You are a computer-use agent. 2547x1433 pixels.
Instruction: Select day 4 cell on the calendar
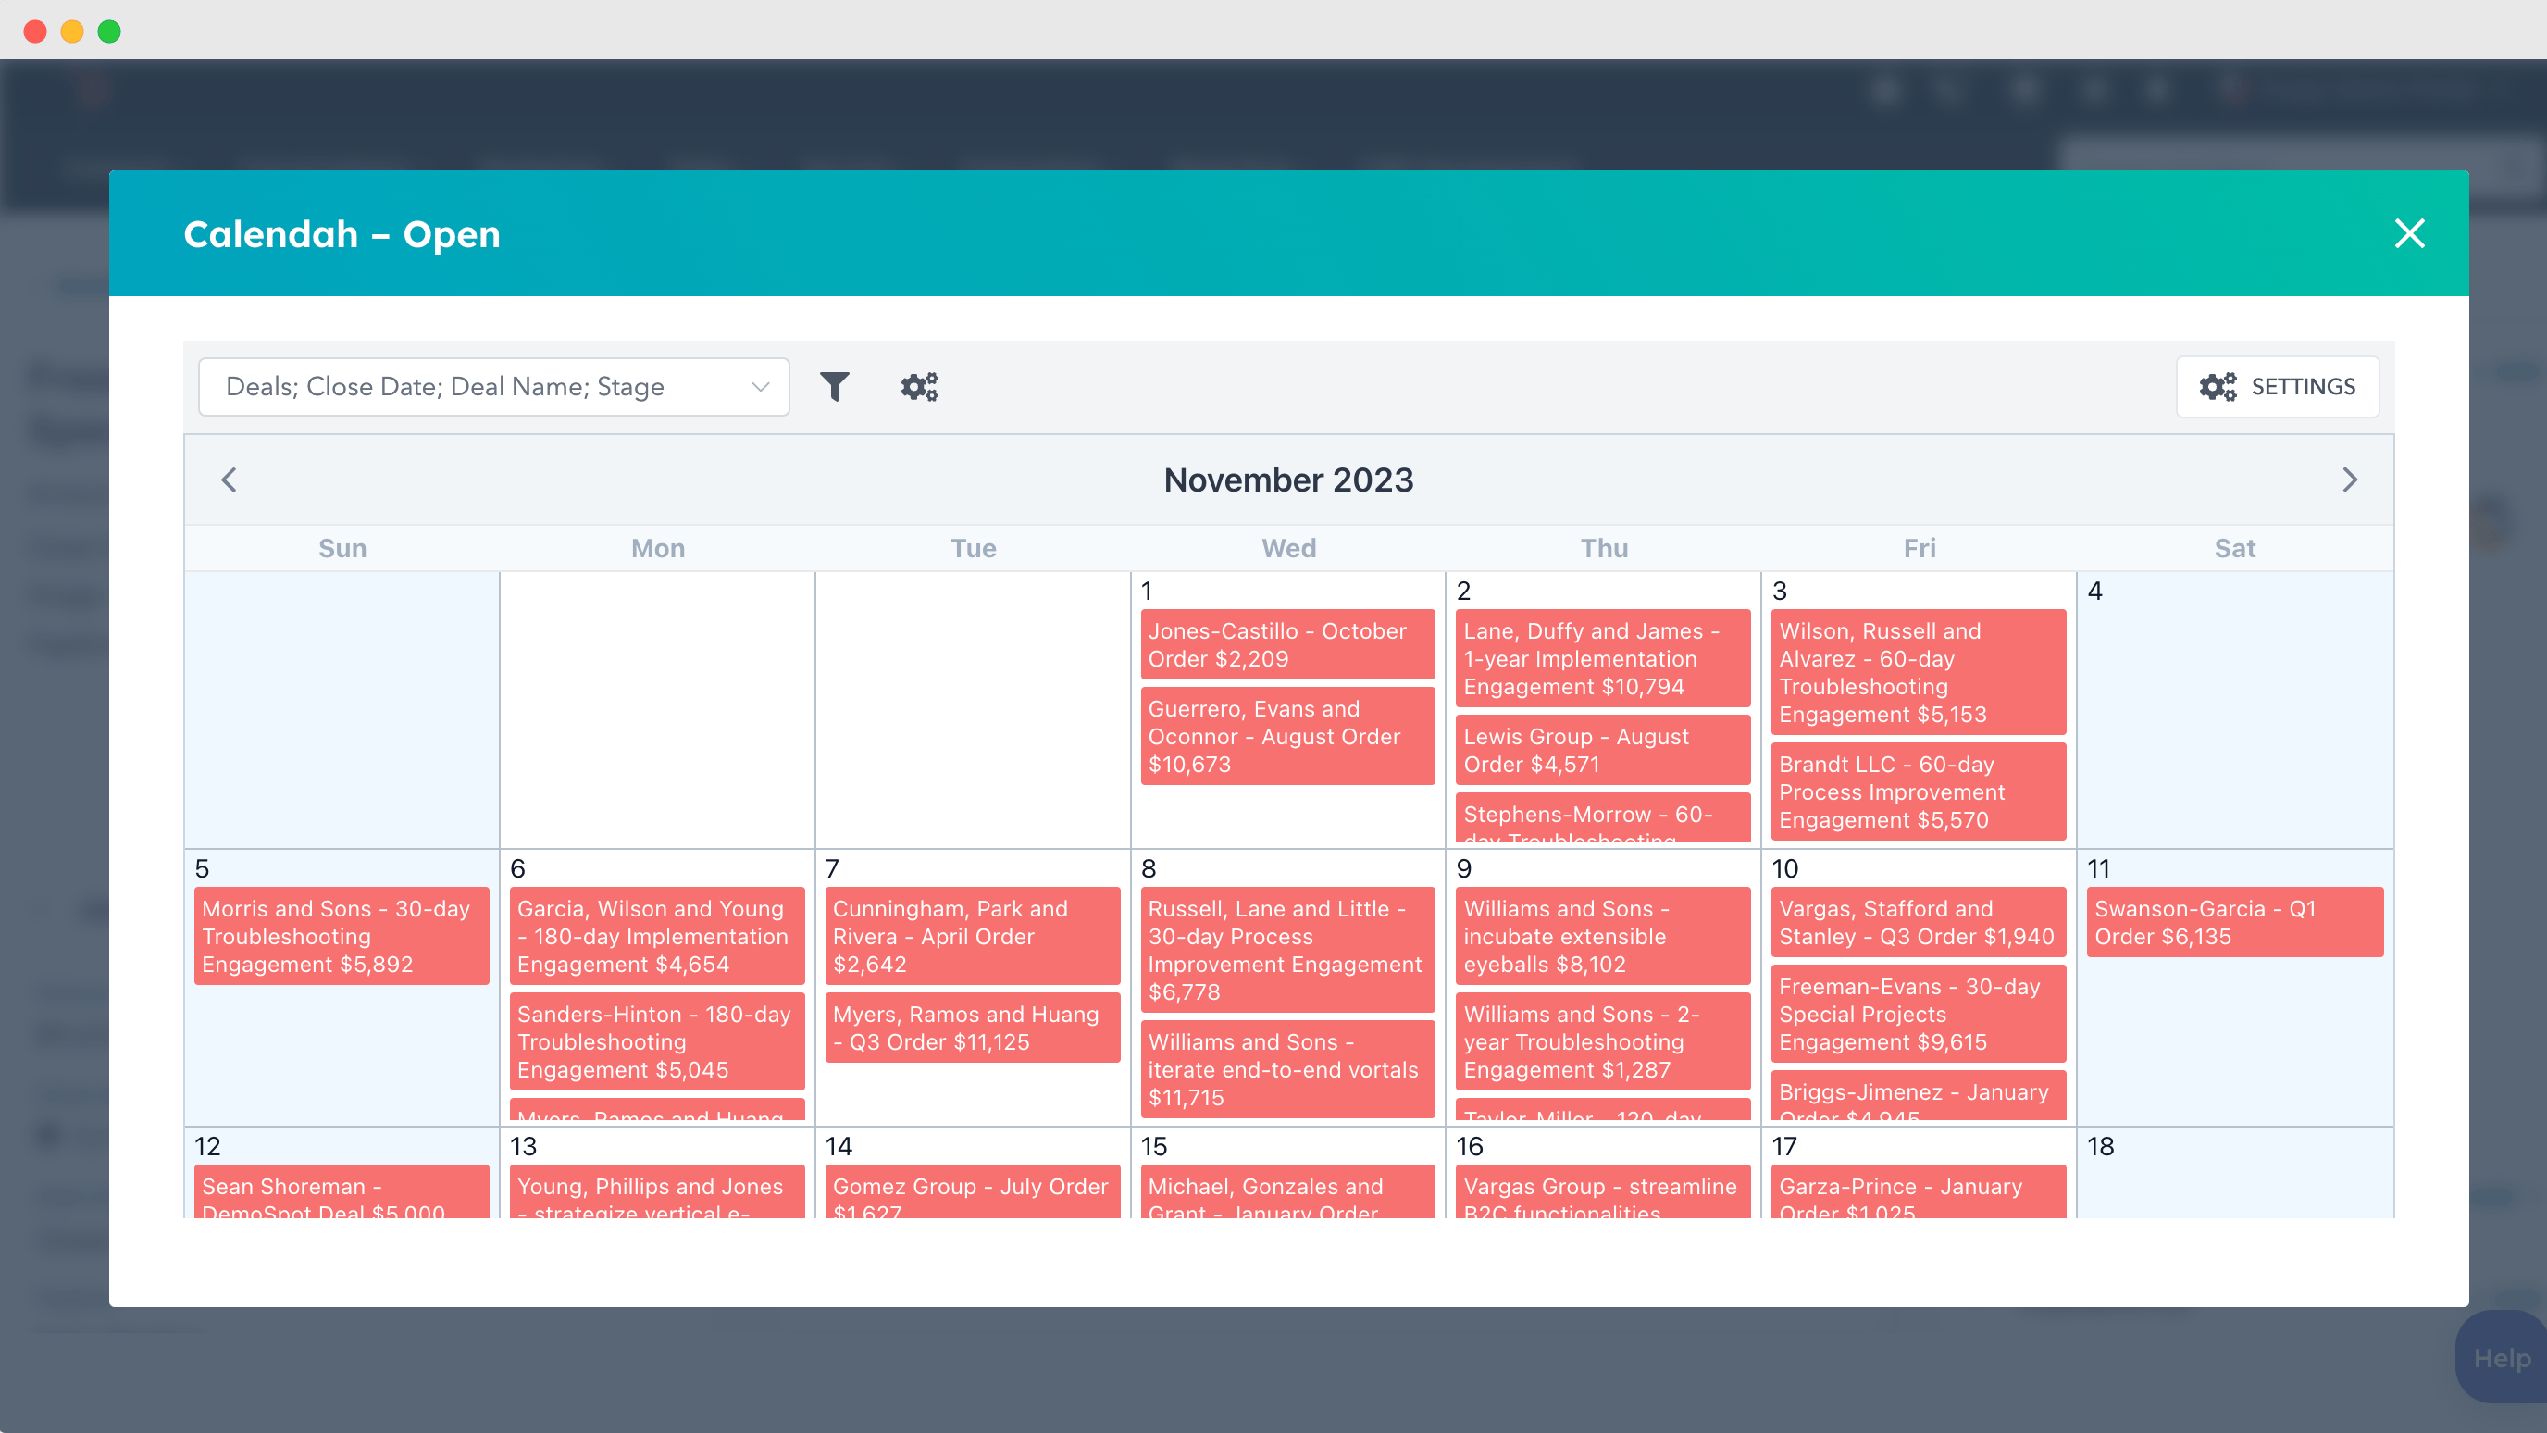[x=2234, y=710]
